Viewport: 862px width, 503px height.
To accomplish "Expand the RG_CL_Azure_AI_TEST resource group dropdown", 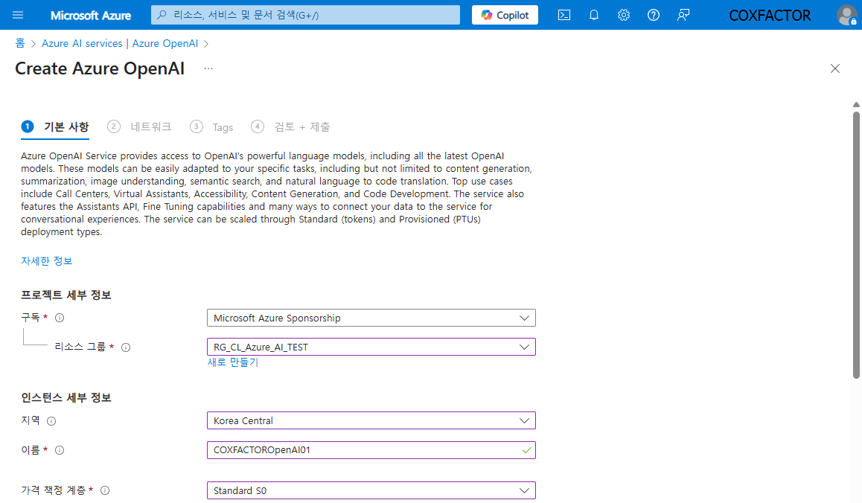I will [371, 347].
